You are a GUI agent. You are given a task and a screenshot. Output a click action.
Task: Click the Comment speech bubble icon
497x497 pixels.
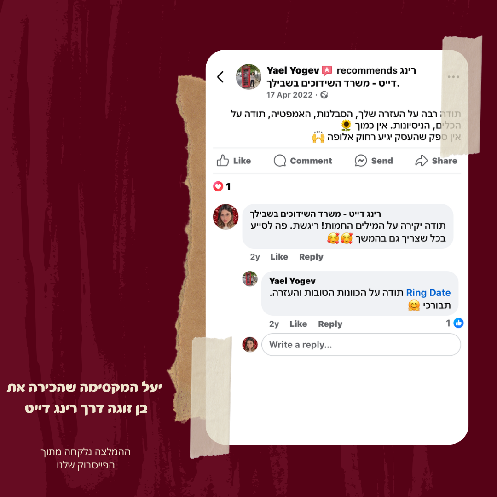point(280,161)
